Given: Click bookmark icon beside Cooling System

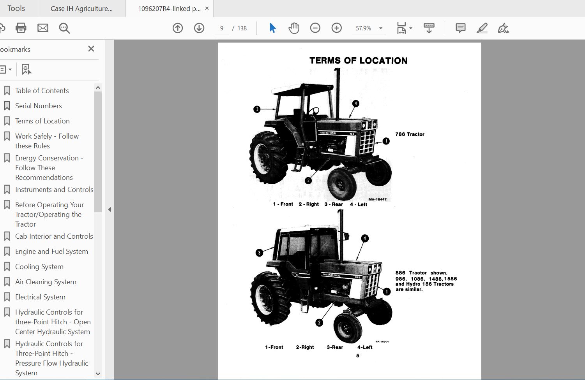Looking at the screenshot, I should tap(7, 267).
